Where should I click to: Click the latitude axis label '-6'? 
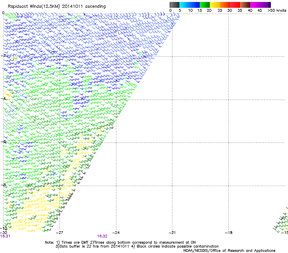pyautogui.click(x=3, y=142)
